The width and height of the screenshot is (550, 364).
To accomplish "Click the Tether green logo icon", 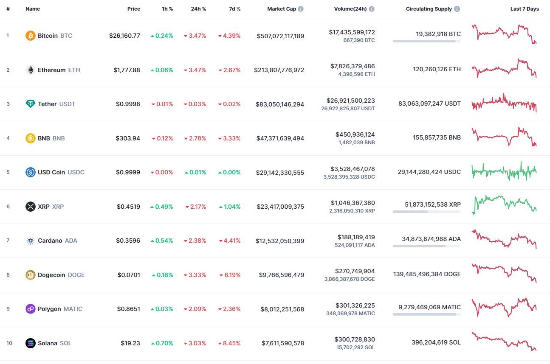I will pos(30,104).
